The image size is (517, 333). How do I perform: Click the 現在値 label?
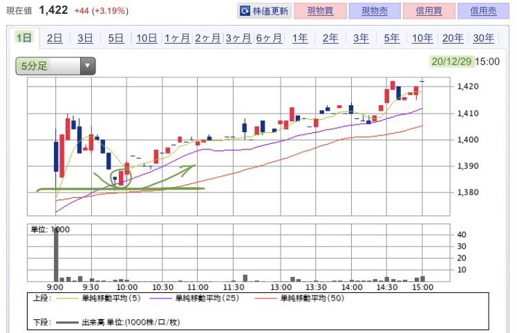coord(19,11)
